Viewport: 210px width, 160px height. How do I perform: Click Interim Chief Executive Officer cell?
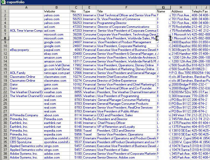[126, 77]
